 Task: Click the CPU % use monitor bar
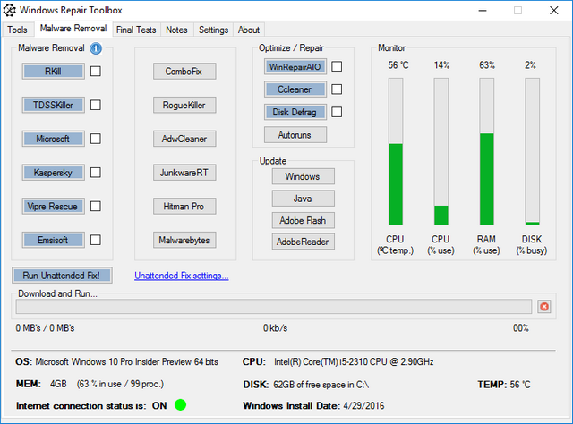coord(441,151)
